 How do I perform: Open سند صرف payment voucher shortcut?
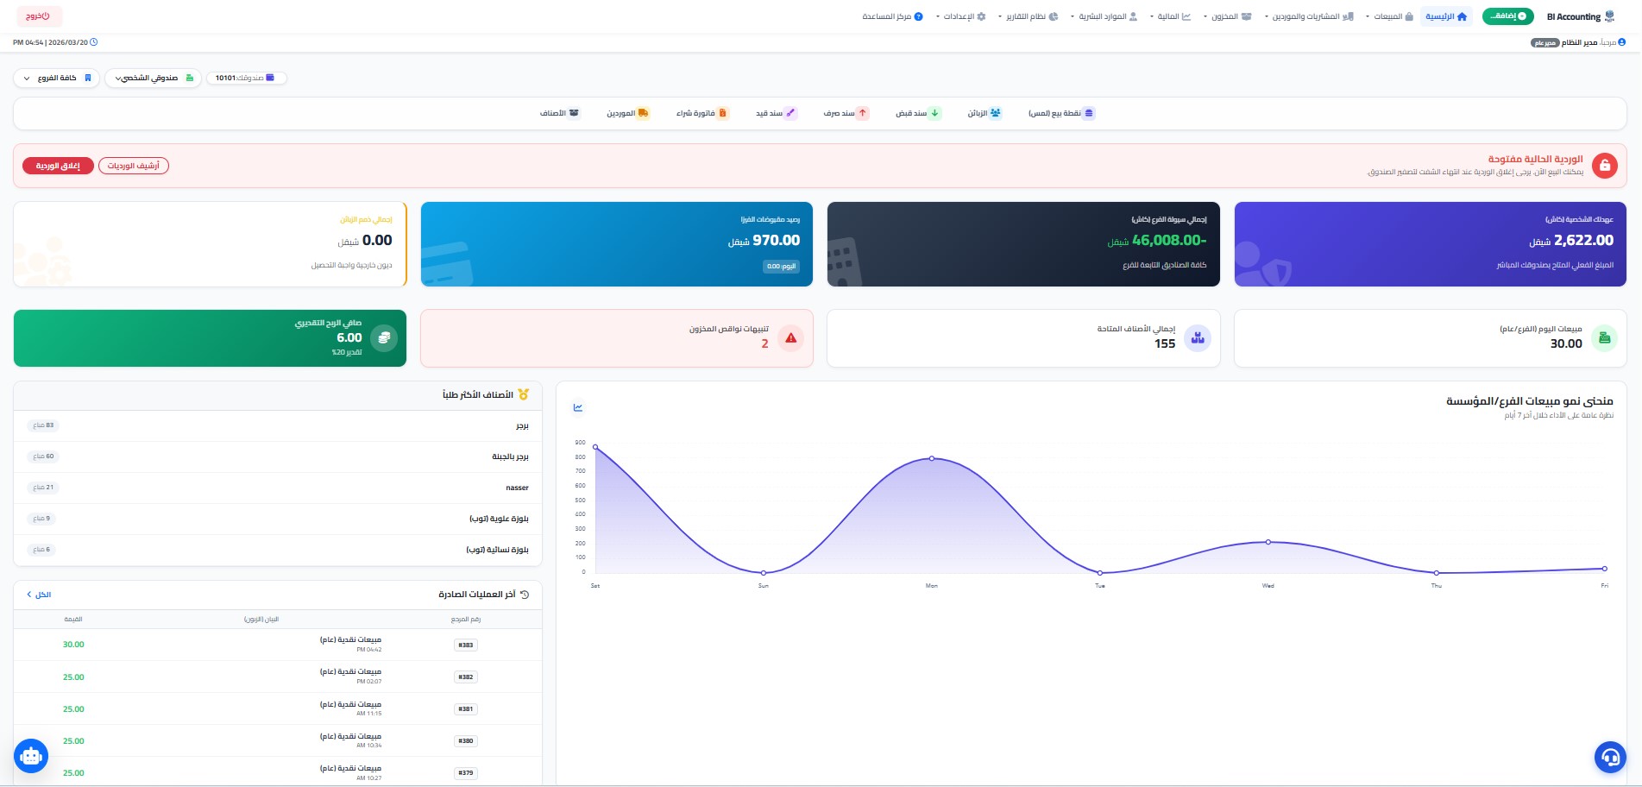(x=846, y=113)
